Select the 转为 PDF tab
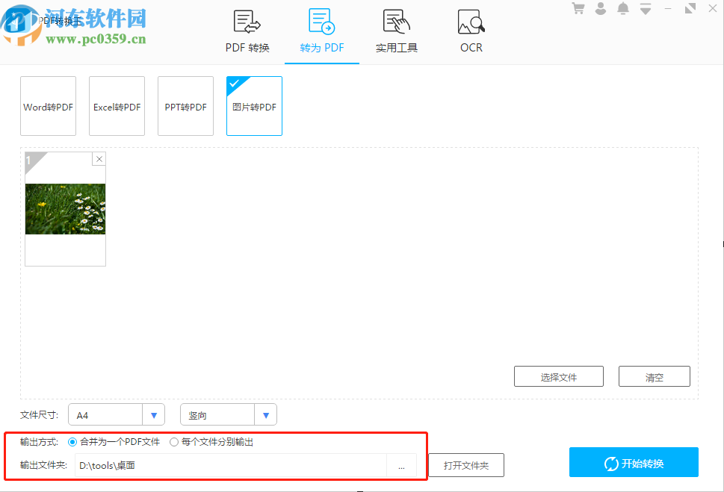Viewport: 724px width, 492px height. (x=322, y=31)
